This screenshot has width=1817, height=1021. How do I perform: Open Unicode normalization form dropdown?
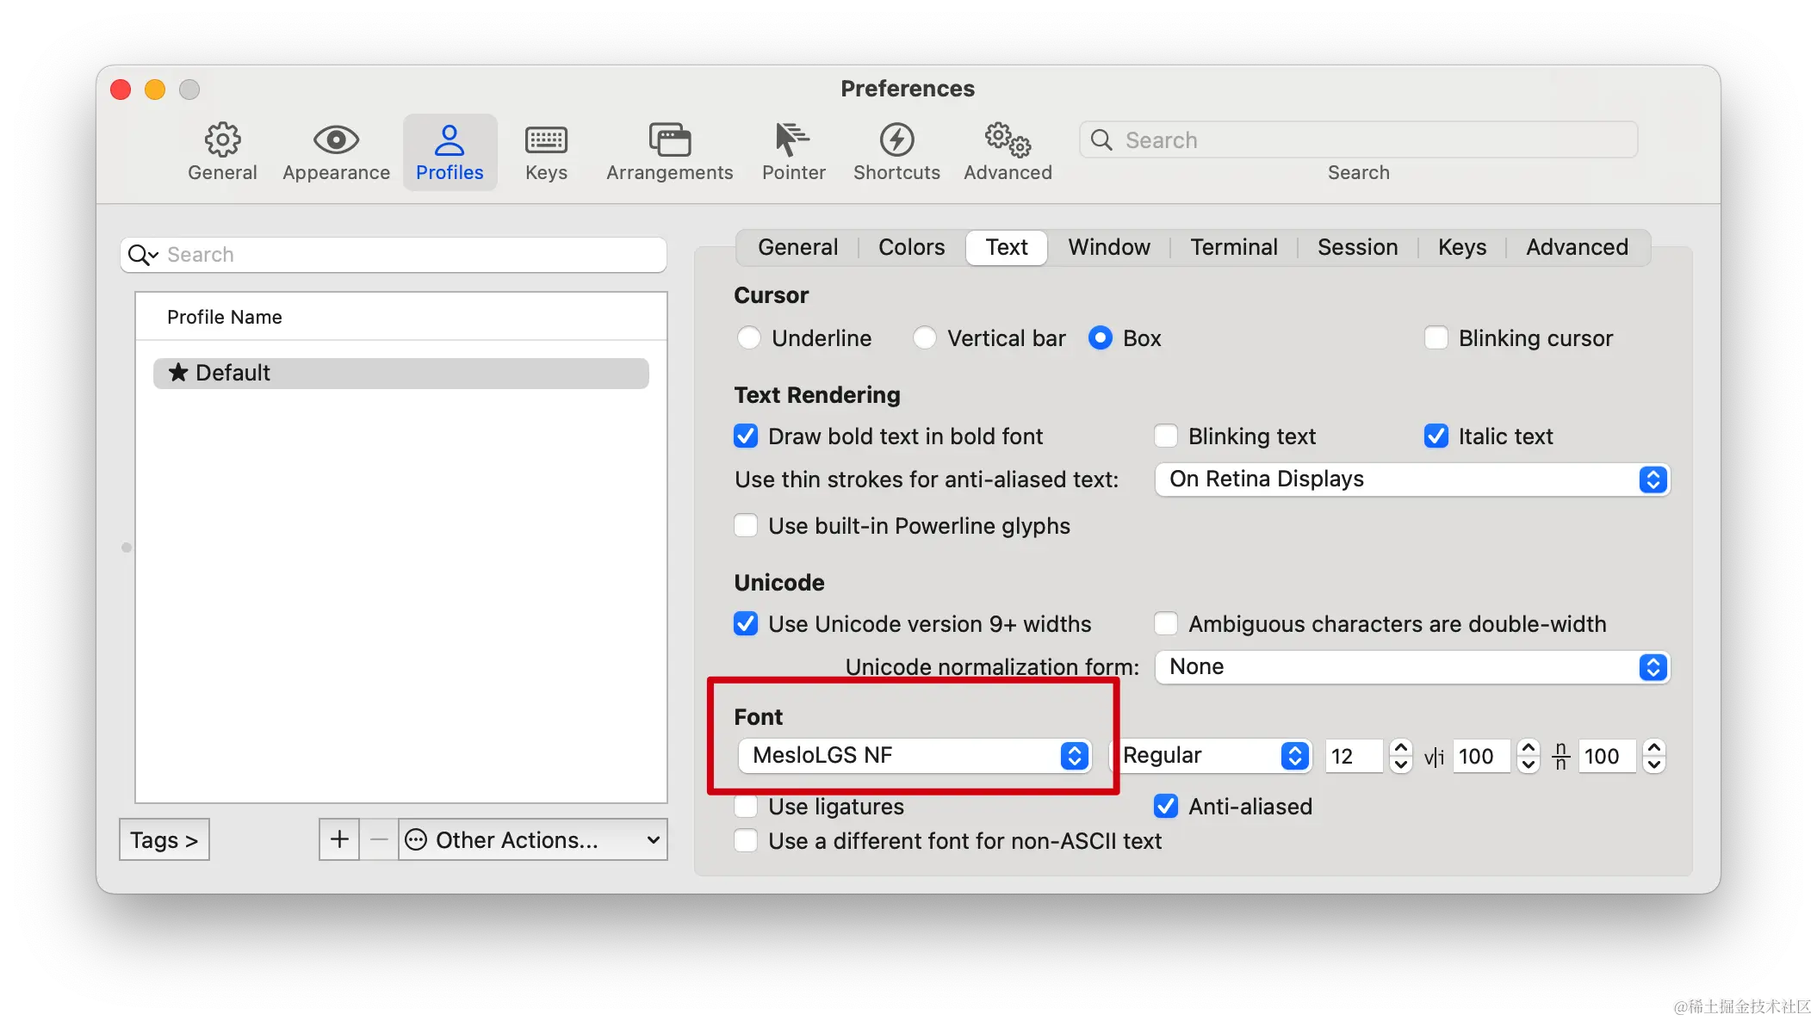[1411, 667]
